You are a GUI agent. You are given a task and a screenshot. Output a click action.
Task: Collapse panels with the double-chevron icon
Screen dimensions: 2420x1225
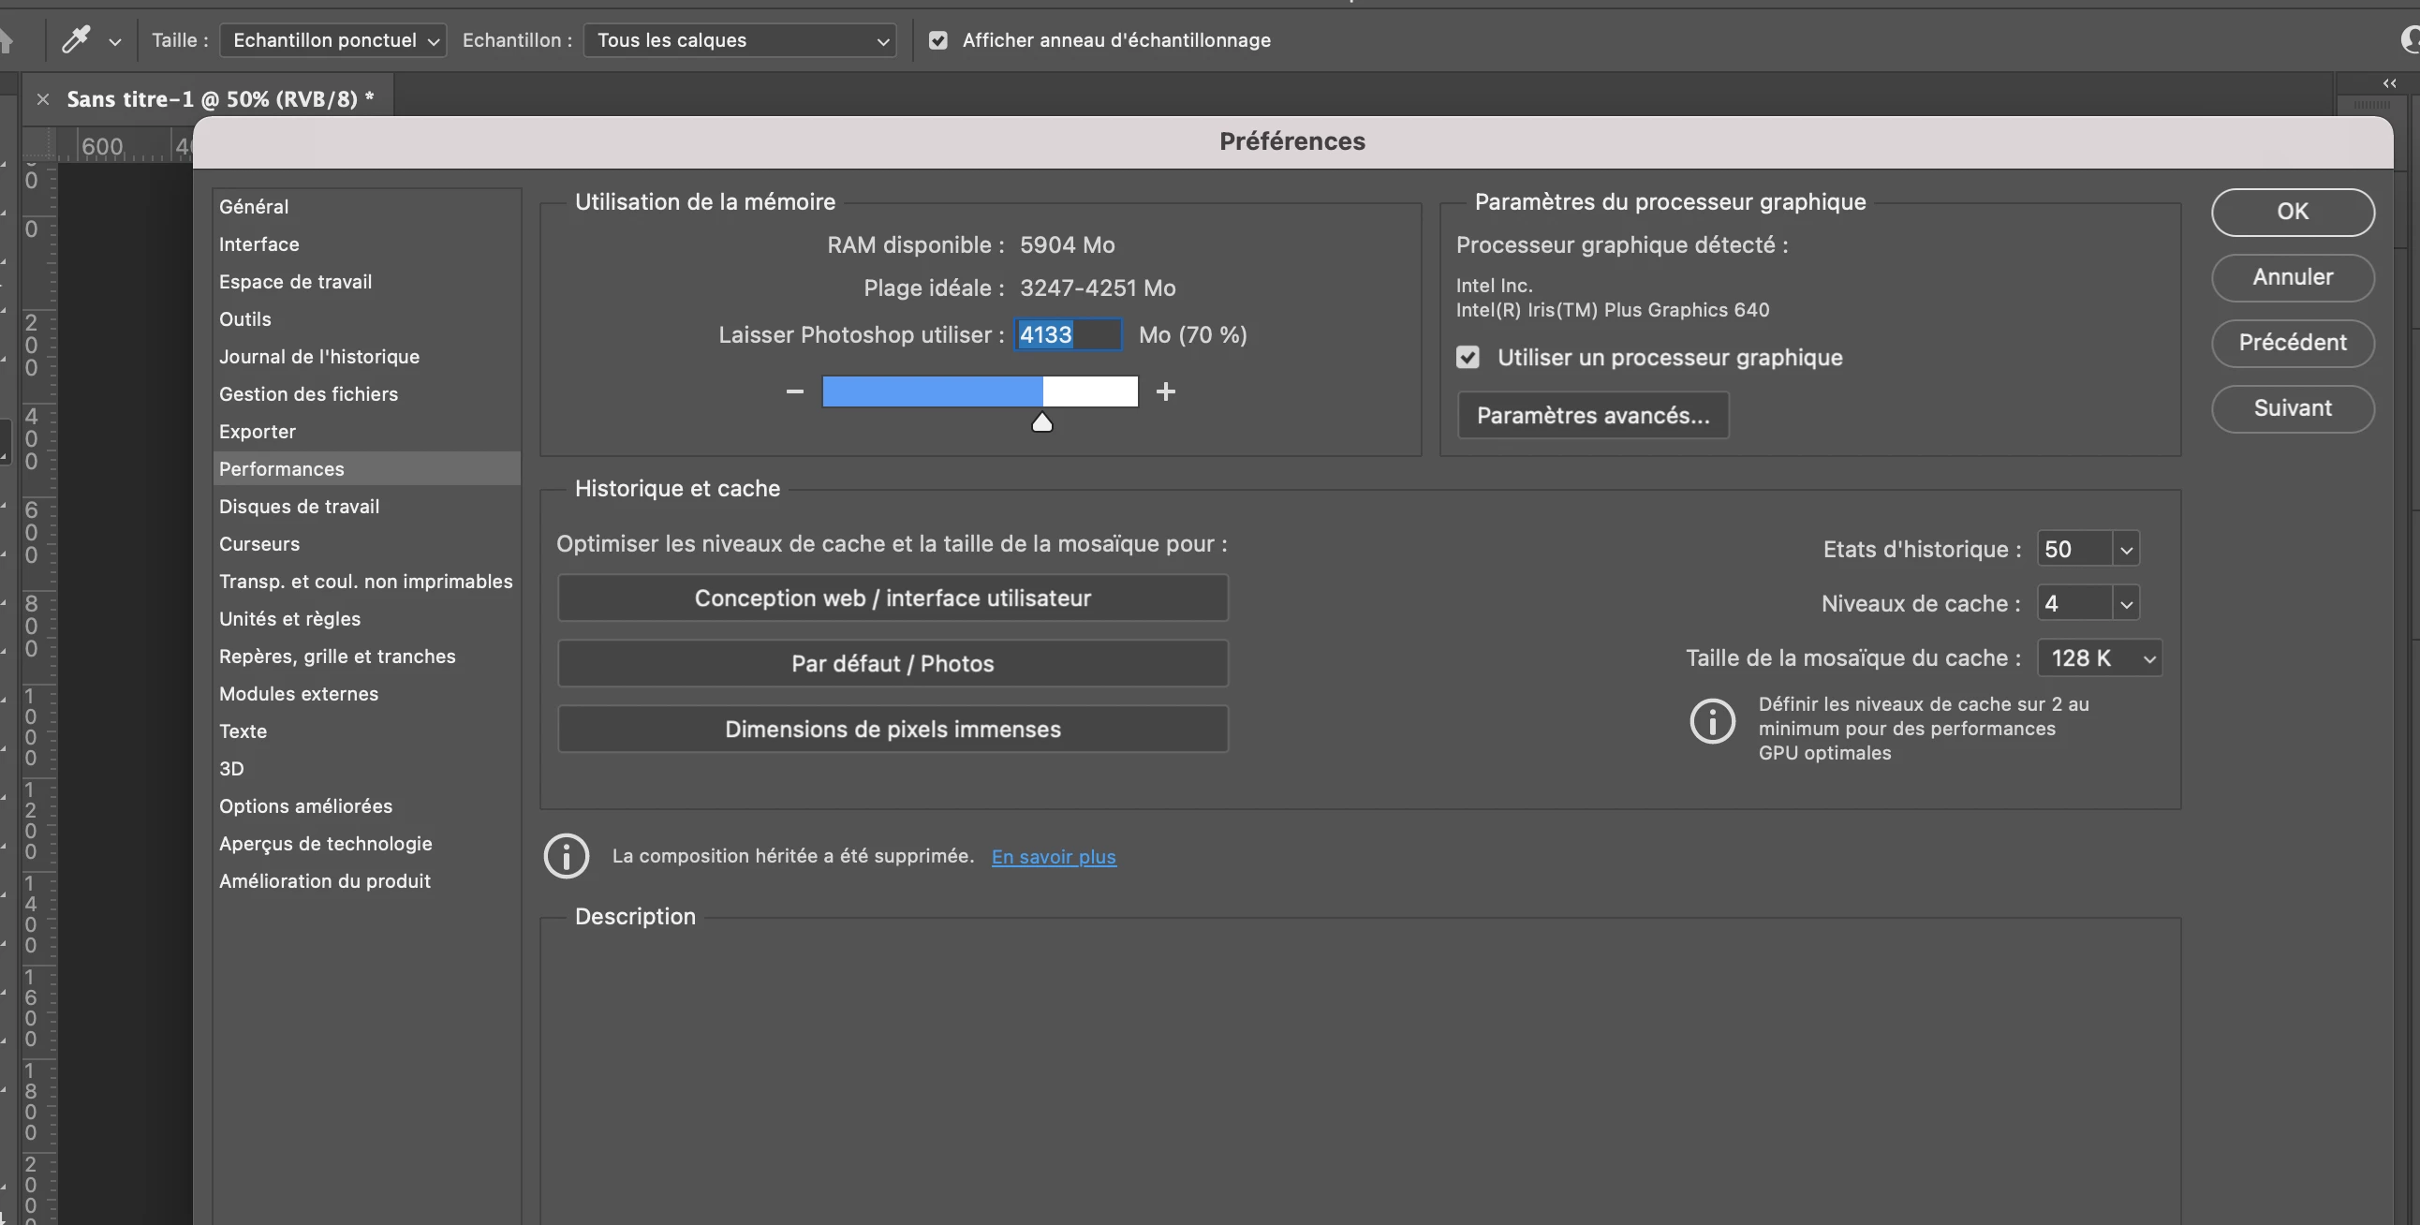tap(2389, 83)
